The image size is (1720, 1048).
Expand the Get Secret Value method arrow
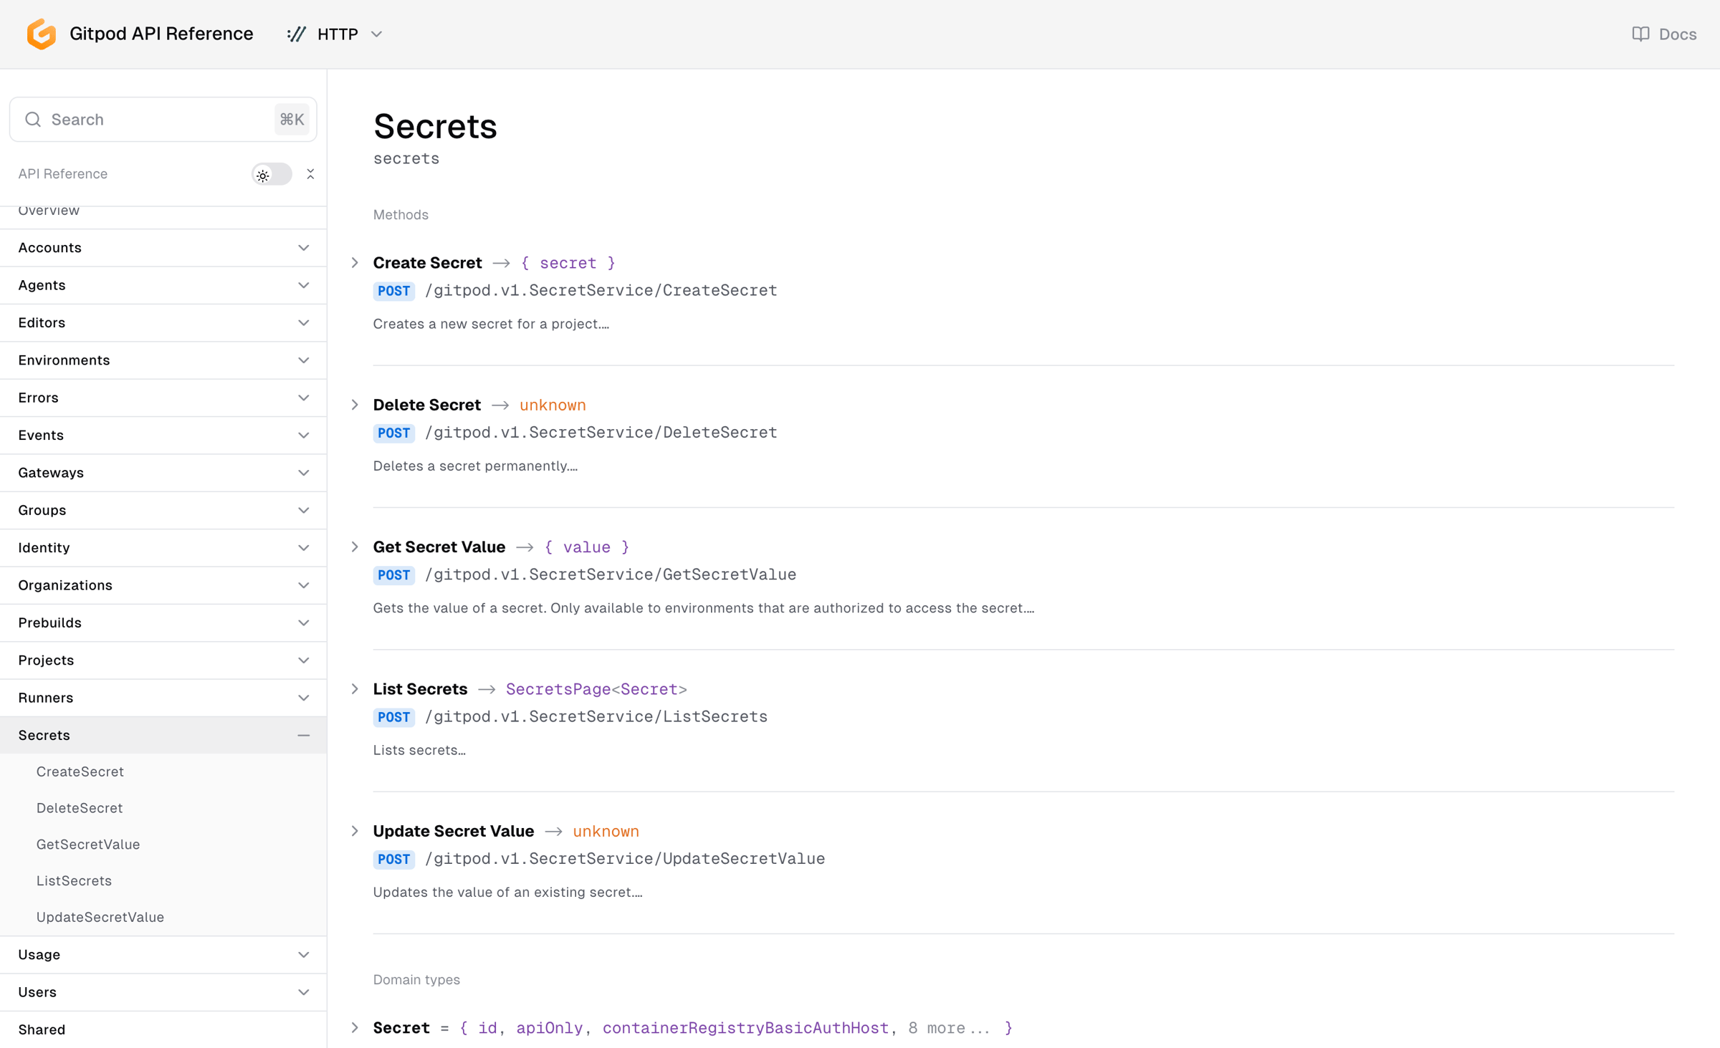[x=355, y=547]
